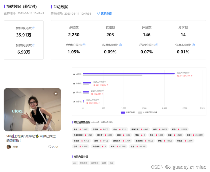Click the heart icon next to 点赞数 in chart
Image resolution: width=210 pixels, height=172 pixels.
[x=74, y=74]
